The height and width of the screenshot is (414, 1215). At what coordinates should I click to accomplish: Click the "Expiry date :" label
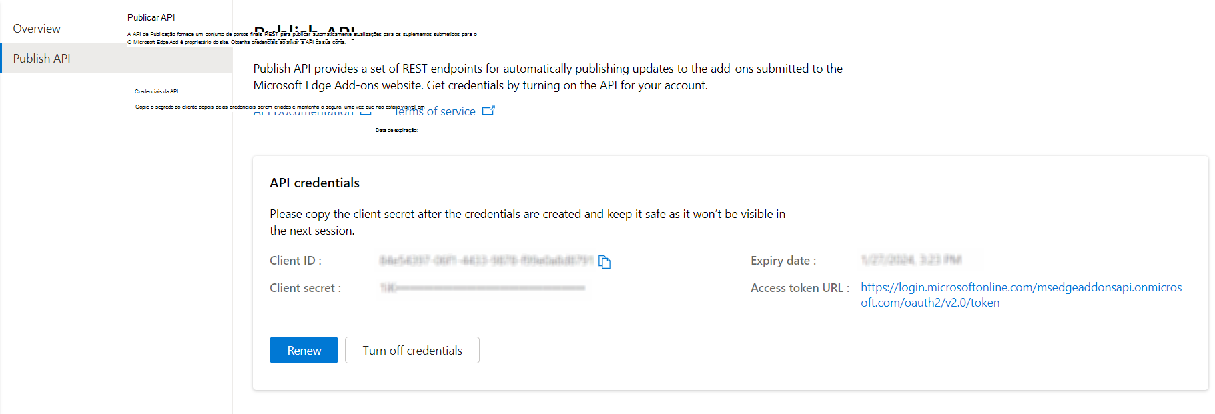[x=783, y=261]
